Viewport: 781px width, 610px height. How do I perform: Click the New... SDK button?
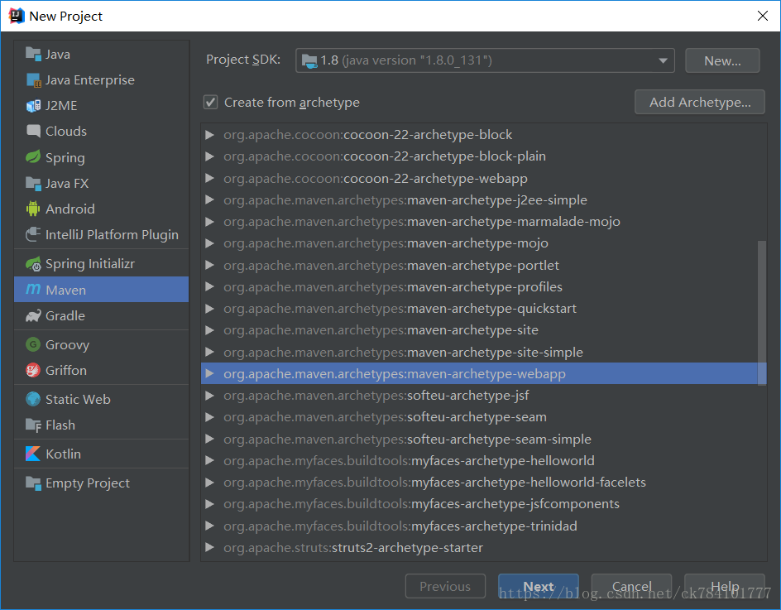(722, 60)
